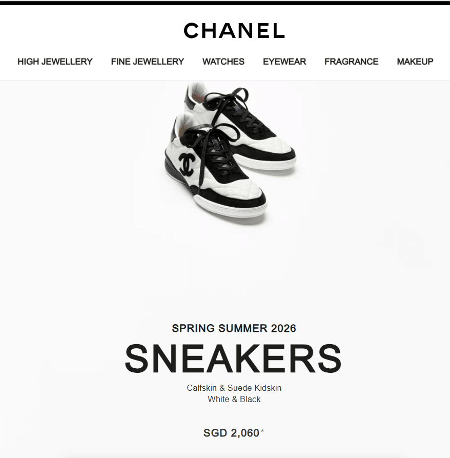Open the Fine Jewellery menu
The width and height of the screenshot is (450, 458).
148,62
